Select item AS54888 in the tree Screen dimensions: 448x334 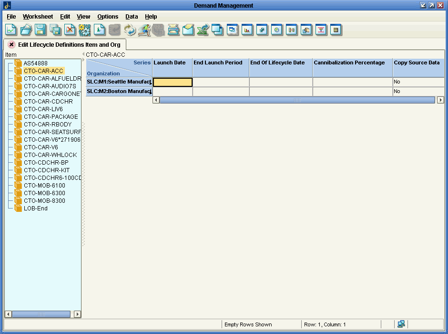(x=36, y=63)
